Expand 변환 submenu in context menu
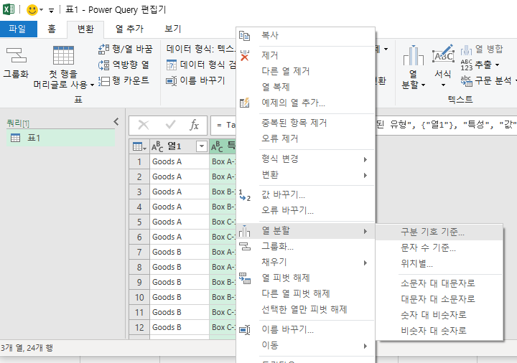The height and width of the screenshot is (363, 517). [305, 175]
